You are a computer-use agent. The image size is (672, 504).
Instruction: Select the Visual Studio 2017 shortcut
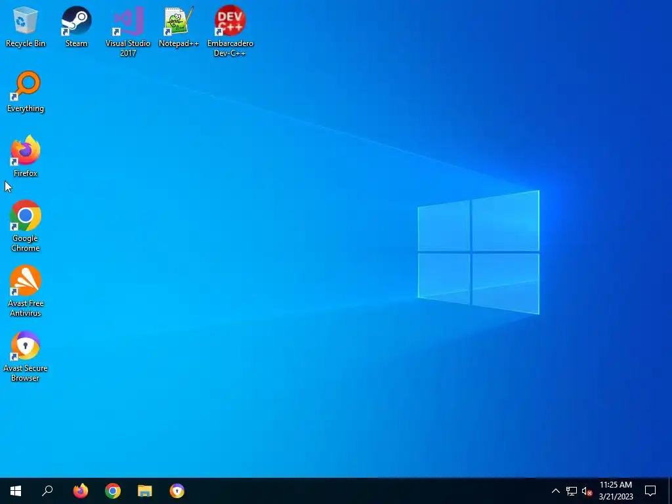point(128,31)
